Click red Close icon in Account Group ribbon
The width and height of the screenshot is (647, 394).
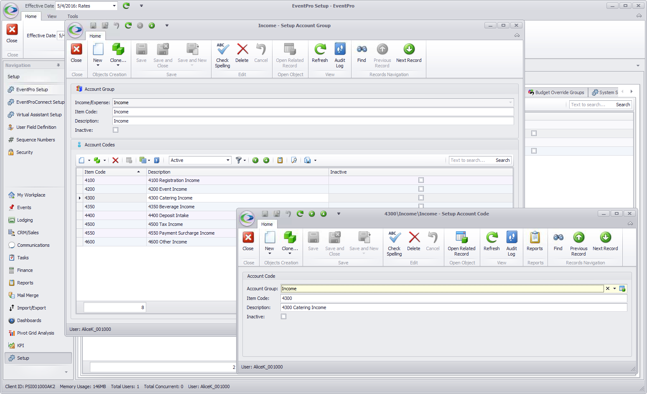tap(76, 53)
